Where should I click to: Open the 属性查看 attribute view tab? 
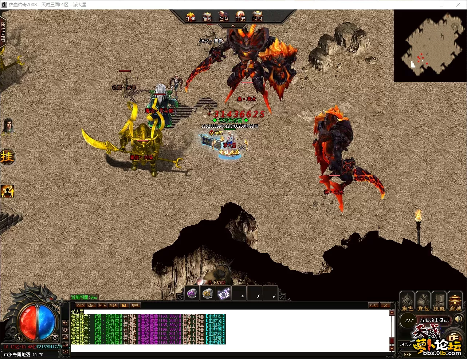click(x=3, y=32)
